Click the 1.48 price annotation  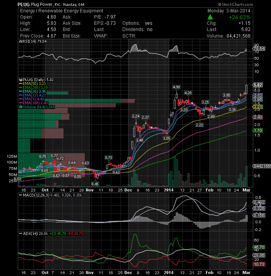tap(139, 140)
